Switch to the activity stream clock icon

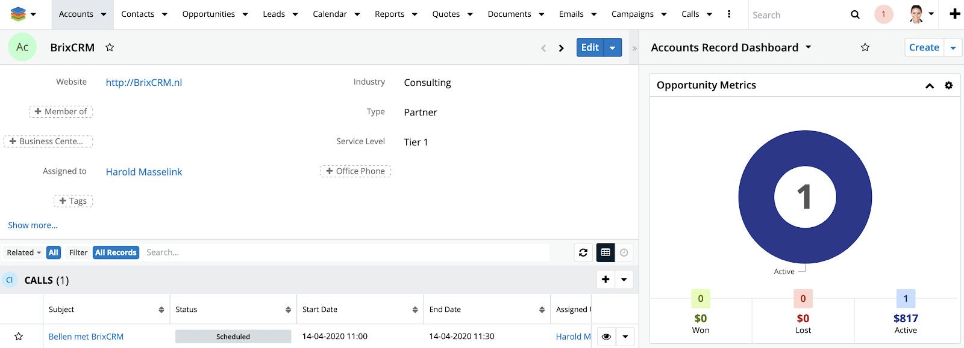tap(624, 252)
